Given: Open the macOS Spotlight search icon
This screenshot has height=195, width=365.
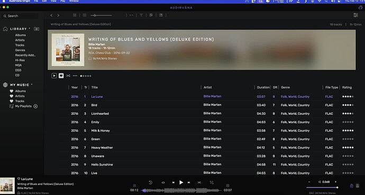Looking at the screenshot, I should 326,1.
